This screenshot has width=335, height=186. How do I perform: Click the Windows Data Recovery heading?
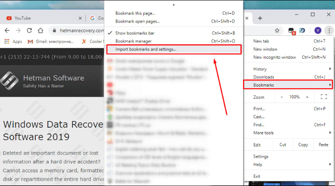[x=53, y=131]
